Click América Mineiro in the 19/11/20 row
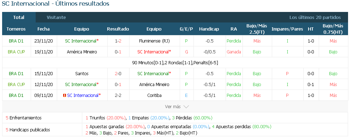 [82, 52]
